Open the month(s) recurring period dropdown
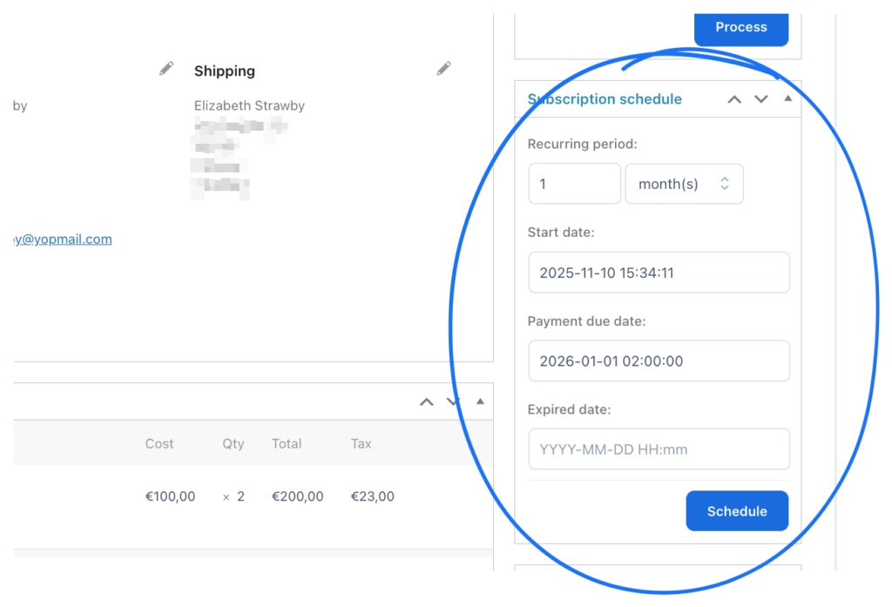The width and height of the screenshot is (892, 607). click(684, 184)
